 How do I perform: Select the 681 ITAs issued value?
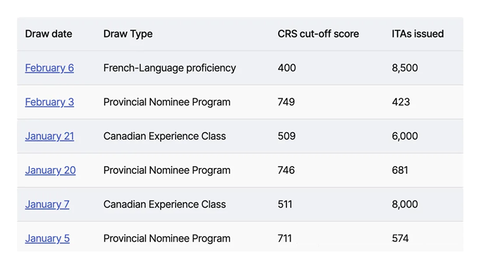point(400,170)
